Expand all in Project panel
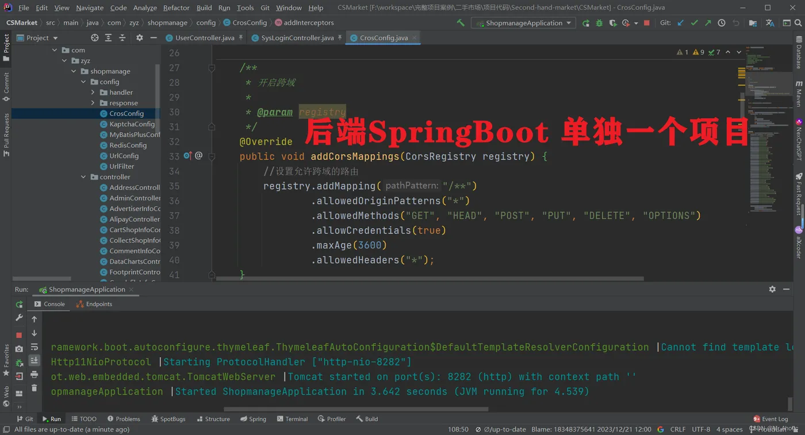The image size is (805, 435). [107, 37]
